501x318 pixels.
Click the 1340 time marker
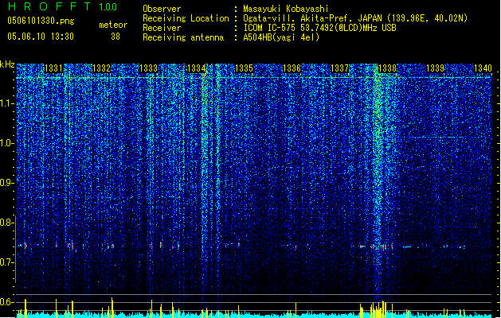pos(483,68)
